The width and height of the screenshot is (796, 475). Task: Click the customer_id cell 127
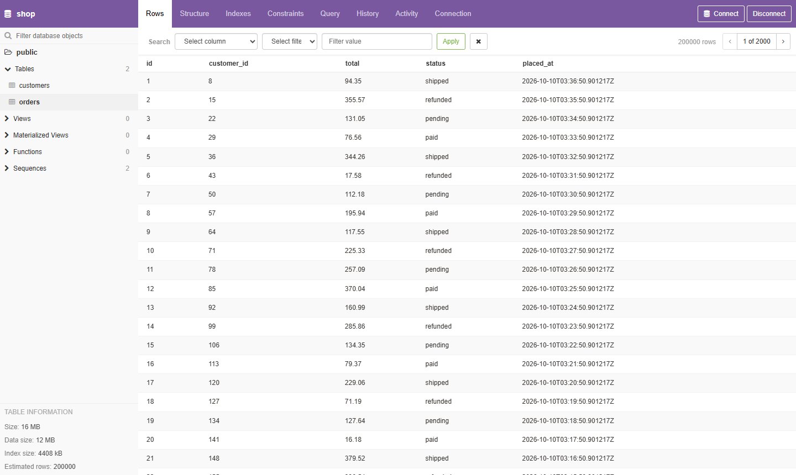point(214,402)
